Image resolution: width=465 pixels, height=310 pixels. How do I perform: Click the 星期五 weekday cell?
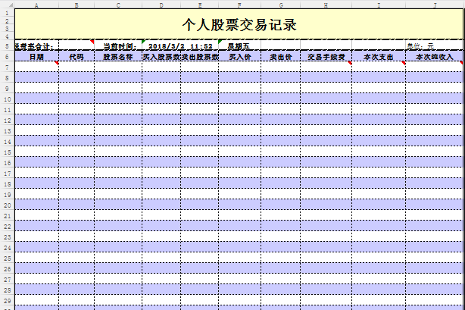pyautogui.click(x=239, y=46)
